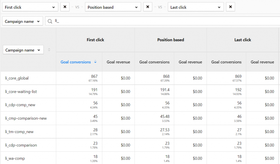280x164 pixels.
Task: Click the magnifying glass search icon
Action: pos(49,21)
